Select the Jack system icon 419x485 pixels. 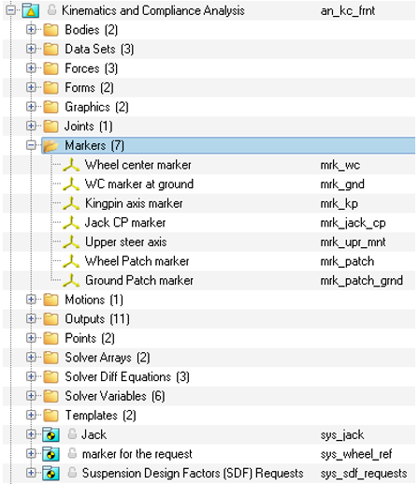click(51, 434)
